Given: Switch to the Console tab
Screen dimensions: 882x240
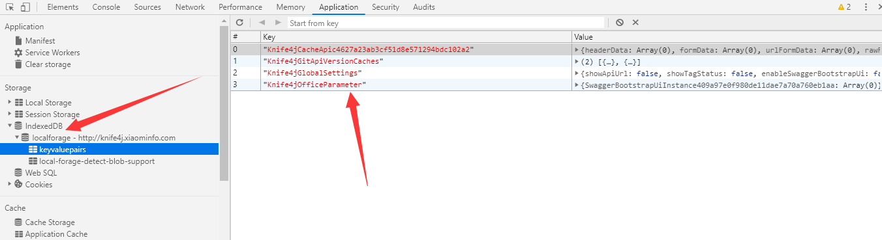Looking at the screenshot, I should pyautogui.click(x=106, y=7).
